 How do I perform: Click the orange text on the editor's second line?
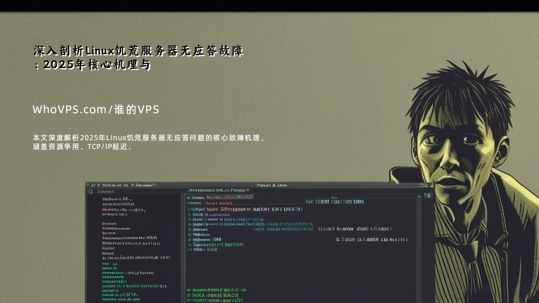(219, 203)
